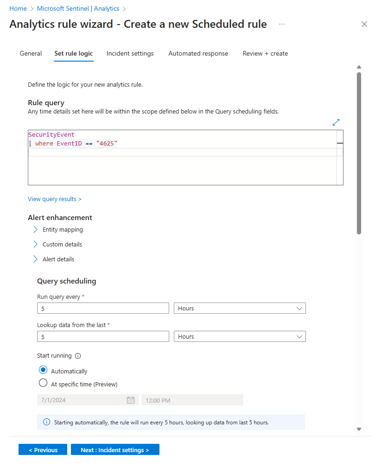Screen dimensions: 375x467
Task: Open the Automated response tab
Action: (x=198, y=53)
